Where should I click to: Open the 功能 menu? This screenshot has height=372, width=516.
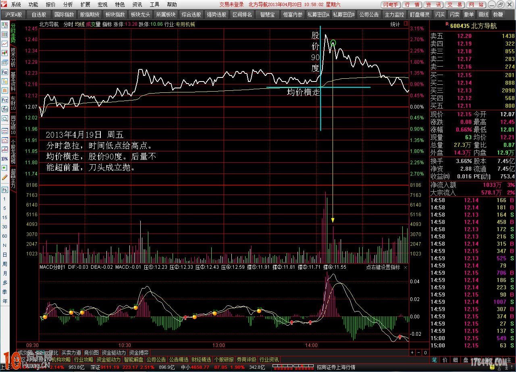[x=33, y=4]
